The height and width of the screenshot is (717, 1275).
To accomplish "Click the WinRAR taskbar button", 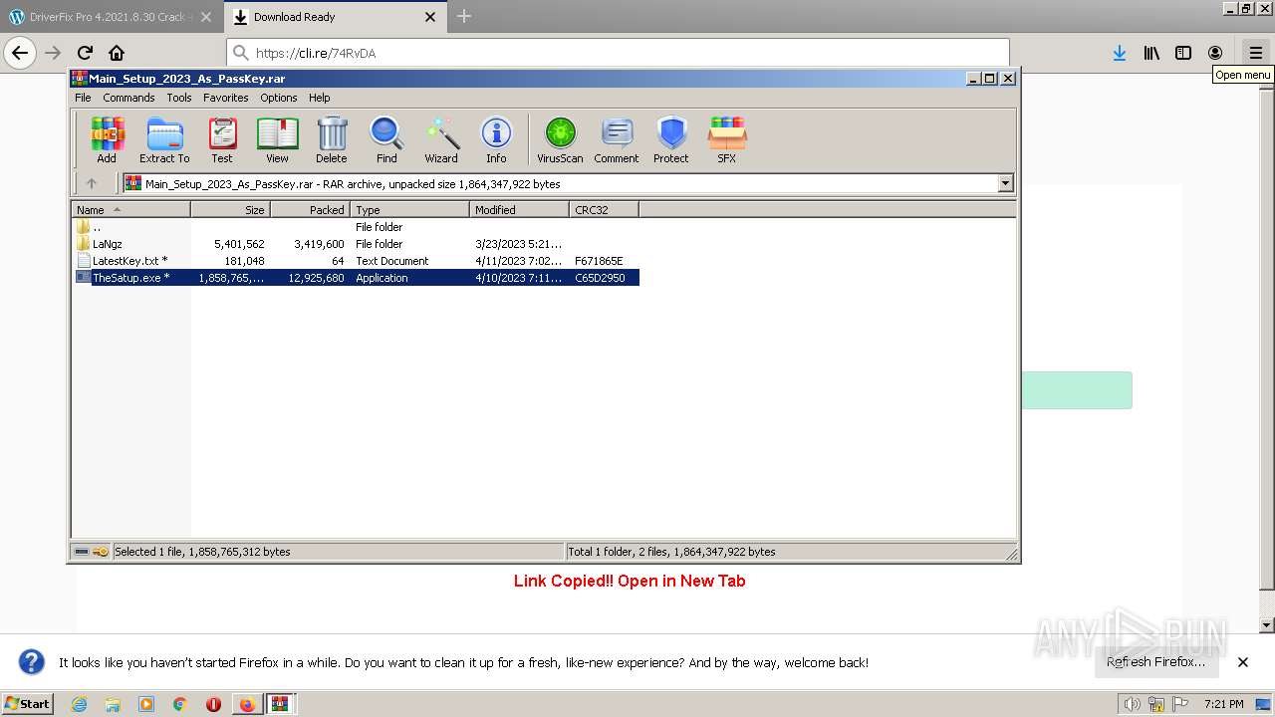I will (x=280, y=704).
